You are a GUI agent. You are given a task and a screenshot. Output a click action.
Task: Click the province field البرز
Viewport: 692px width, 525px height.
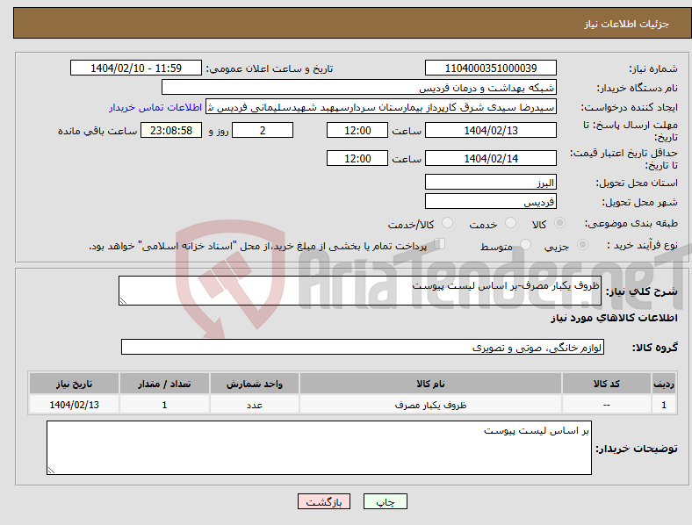[491, 183]
